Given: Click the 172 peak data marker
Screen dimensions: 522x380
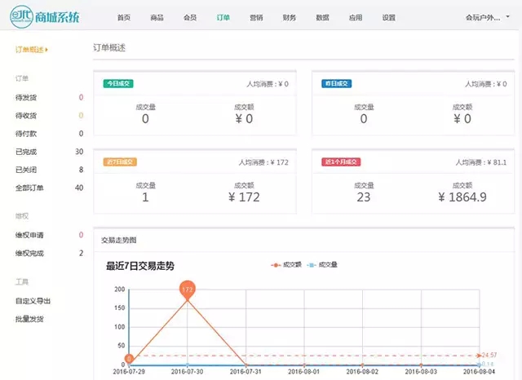Looking at the screenshot, I should (x=187, y=290).
